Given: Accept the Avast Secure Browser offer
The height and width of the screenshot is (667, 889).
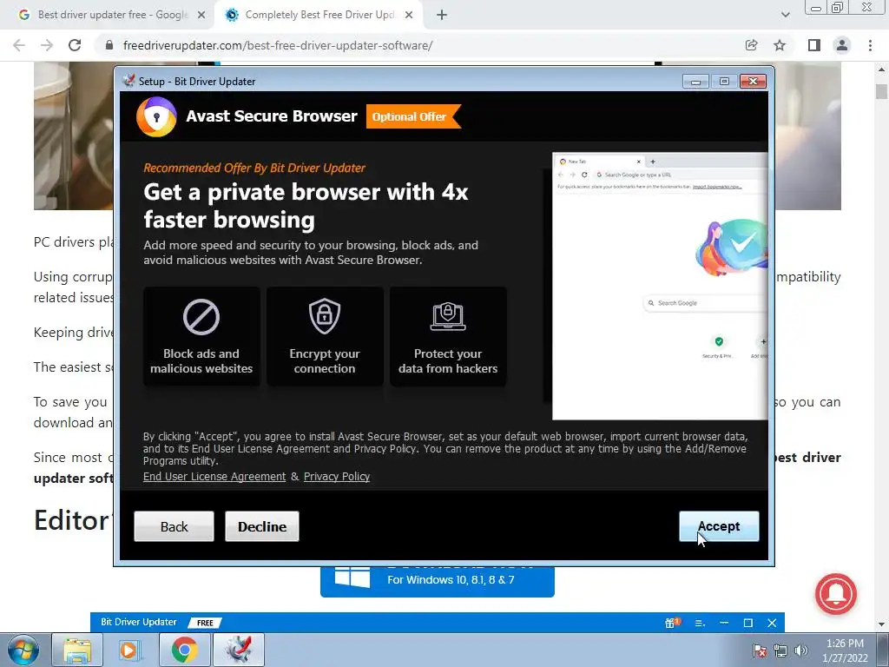Looking at the screenshot, I should 719,526.
